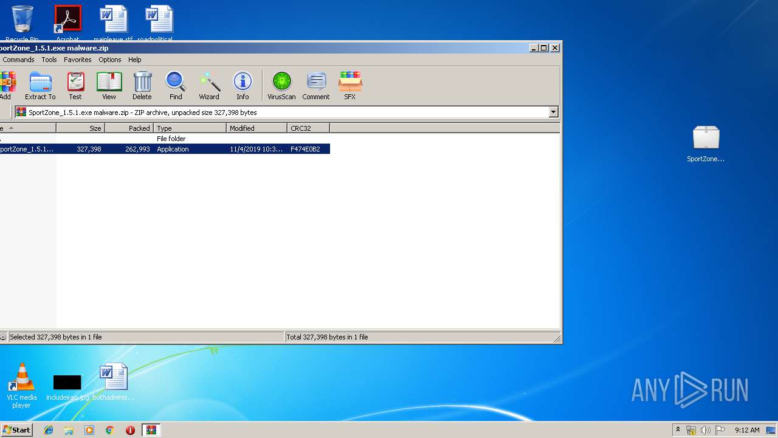This screenshot has height=438, width=778.
Task: Select the parent File folder row
Action: [165, 139]
